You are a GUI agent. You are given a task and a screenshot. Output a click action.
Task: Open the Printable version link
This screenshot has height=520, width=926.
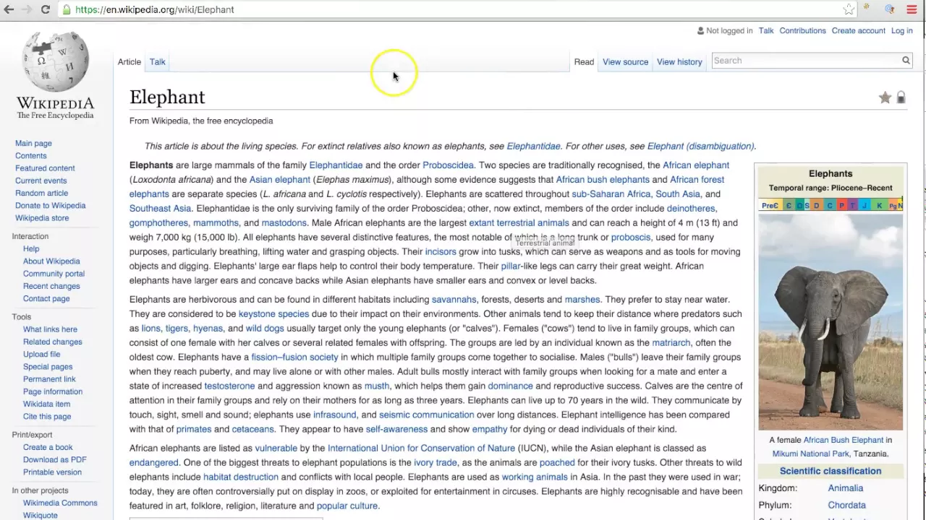click(52, 472)
